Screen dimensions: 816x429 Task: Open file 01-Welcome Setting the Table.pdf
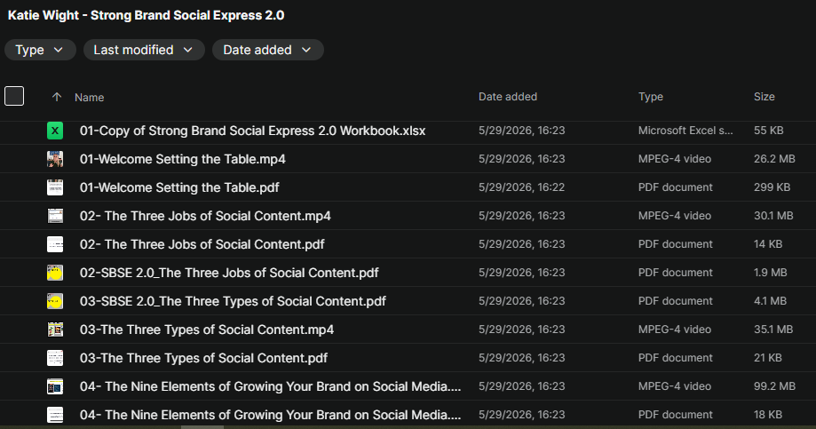coord(179,187)
